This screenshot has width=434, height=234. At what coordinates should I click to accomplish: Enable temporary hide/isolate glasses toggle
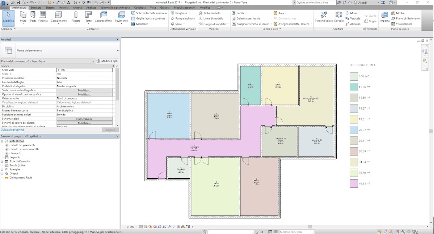pos(169,226)
